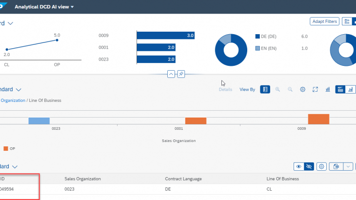Expand export options dropdown arrow
The width and height of the screenshot is (356, 200).
point(348,166)
